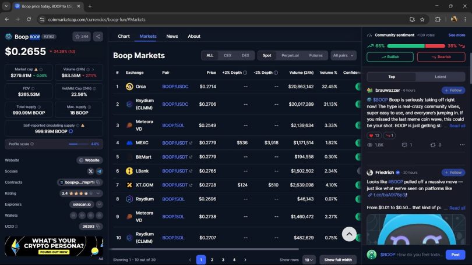This screenshot has height=265, width=472.
Task: Open Show rows 10 dropdown
Action: pyautogui.click(x=308, y=260)
